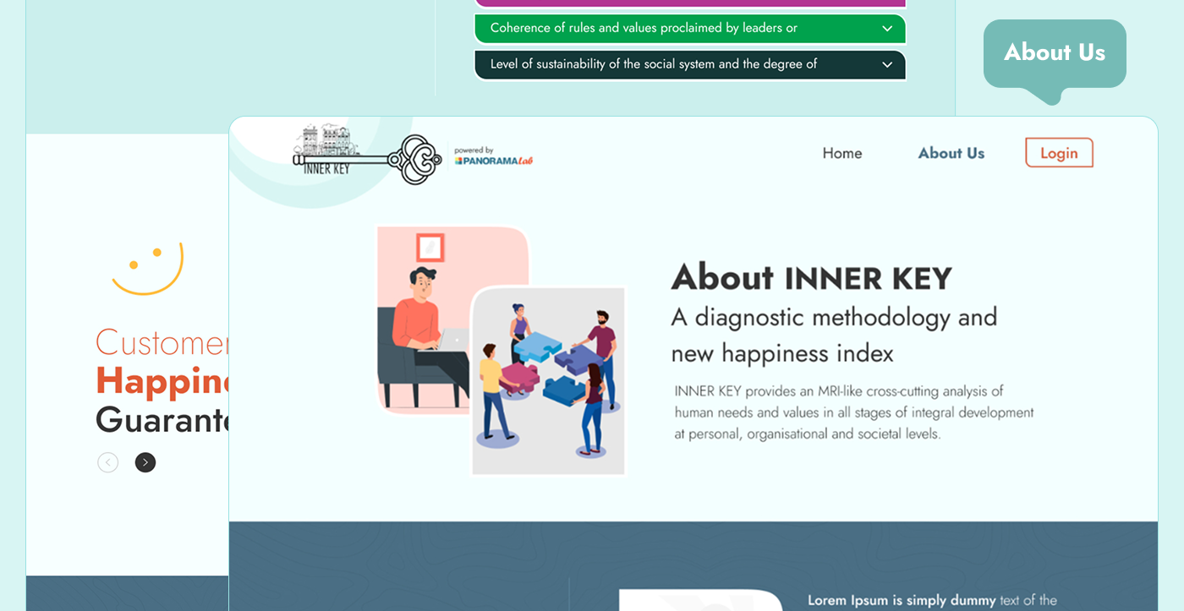Image resolution: width=1184 pixels, height=611 pixels.
Task: Click the Login button
Action: tap(1058, 153)
